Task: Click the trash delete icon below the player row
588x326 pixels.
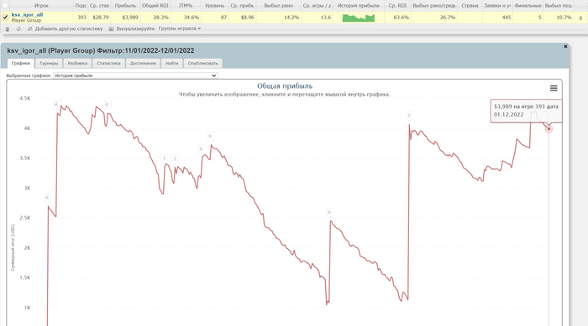Action: tap(8, 29)
